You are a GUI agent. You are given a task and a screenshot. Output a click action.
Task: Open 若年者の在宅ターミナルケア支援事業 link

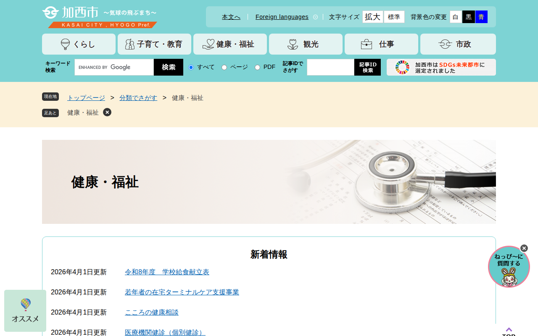coord(182,292)
